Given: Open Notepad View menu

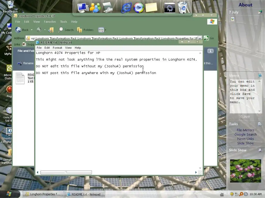Looking at the screenshot, I should click(68, 48).
